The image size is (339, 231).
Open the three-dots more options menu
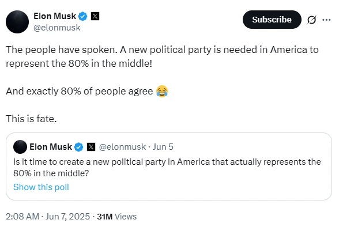point(326,20)
